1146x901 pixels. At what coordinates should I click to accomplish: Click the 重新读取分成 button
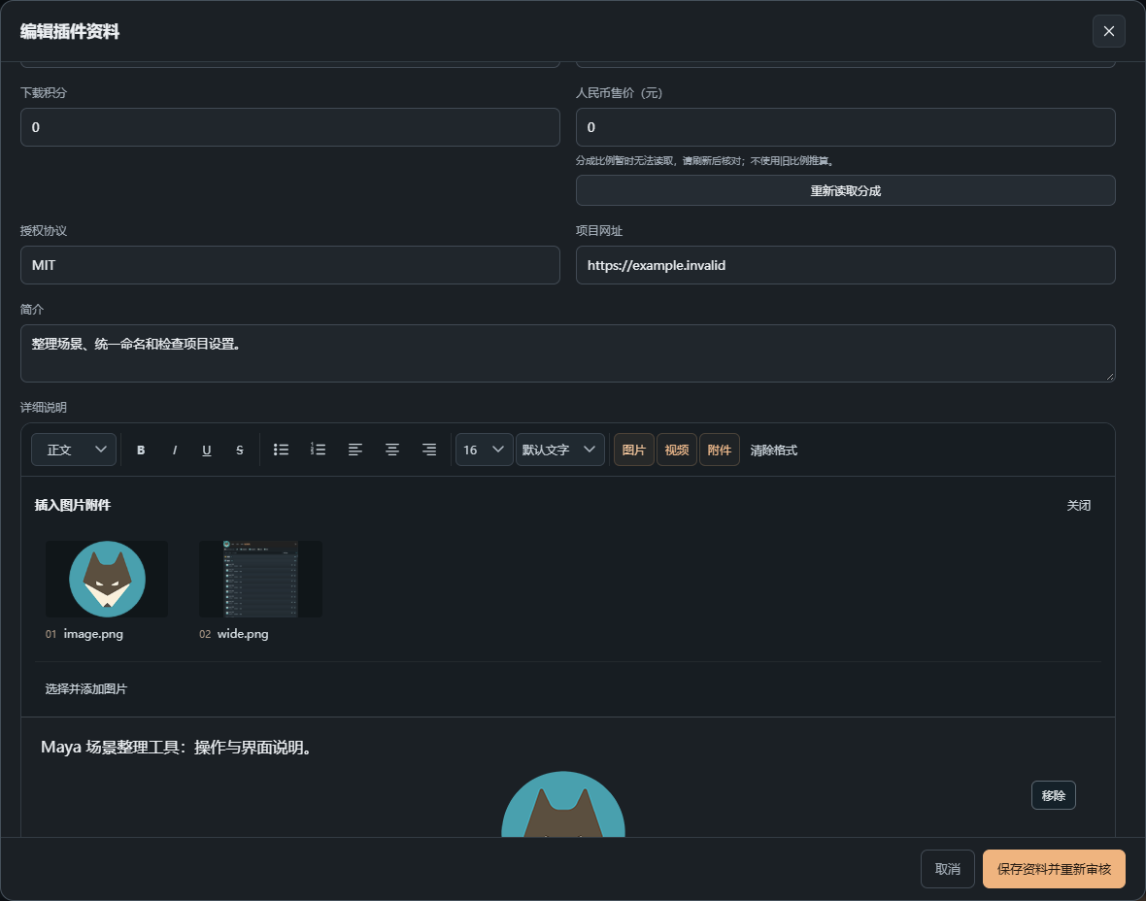[846, 190]
